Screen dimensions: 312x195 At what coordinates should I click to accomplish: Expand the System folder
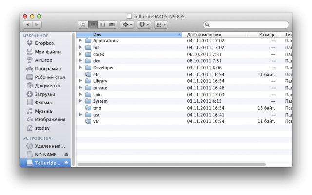pyautogui.click(x=80, y=101)
